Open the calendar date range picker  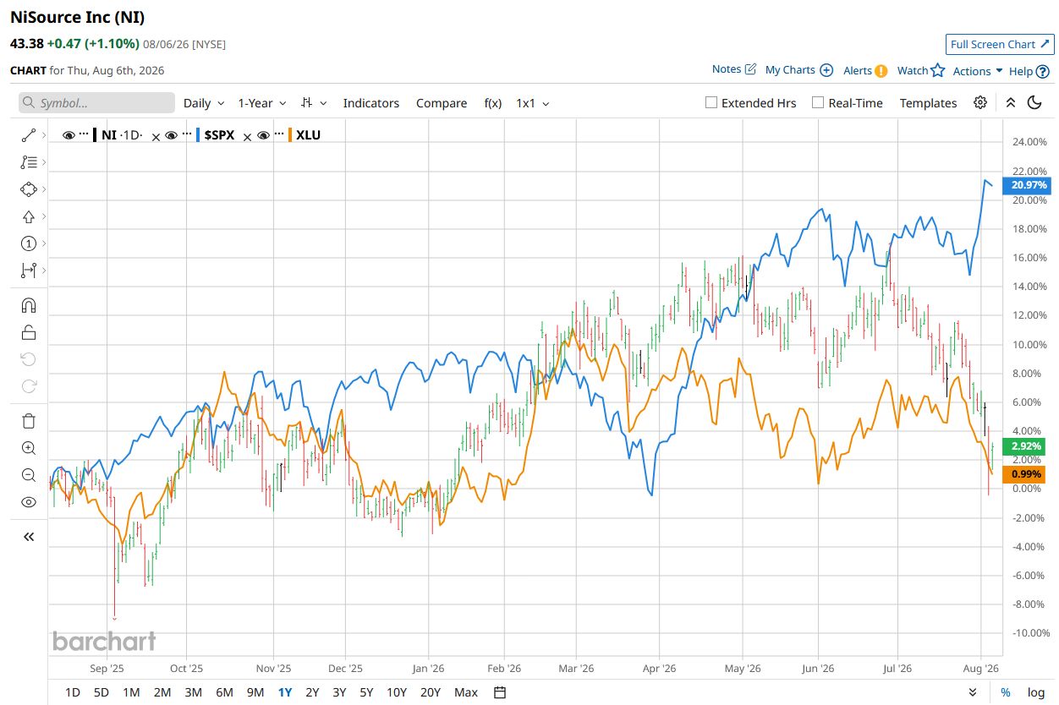pos(500,692)
